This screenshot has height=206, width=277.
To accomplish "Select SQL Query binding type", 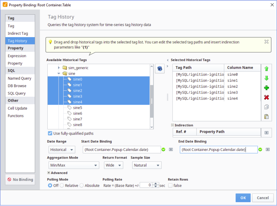I will [17, 93].
